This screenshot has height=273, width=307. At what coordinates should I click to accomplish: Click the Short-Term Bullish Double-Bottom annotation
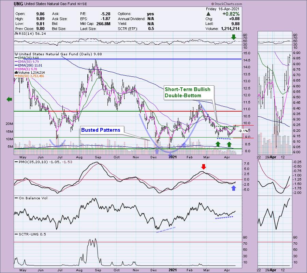(x=187, y=92)
